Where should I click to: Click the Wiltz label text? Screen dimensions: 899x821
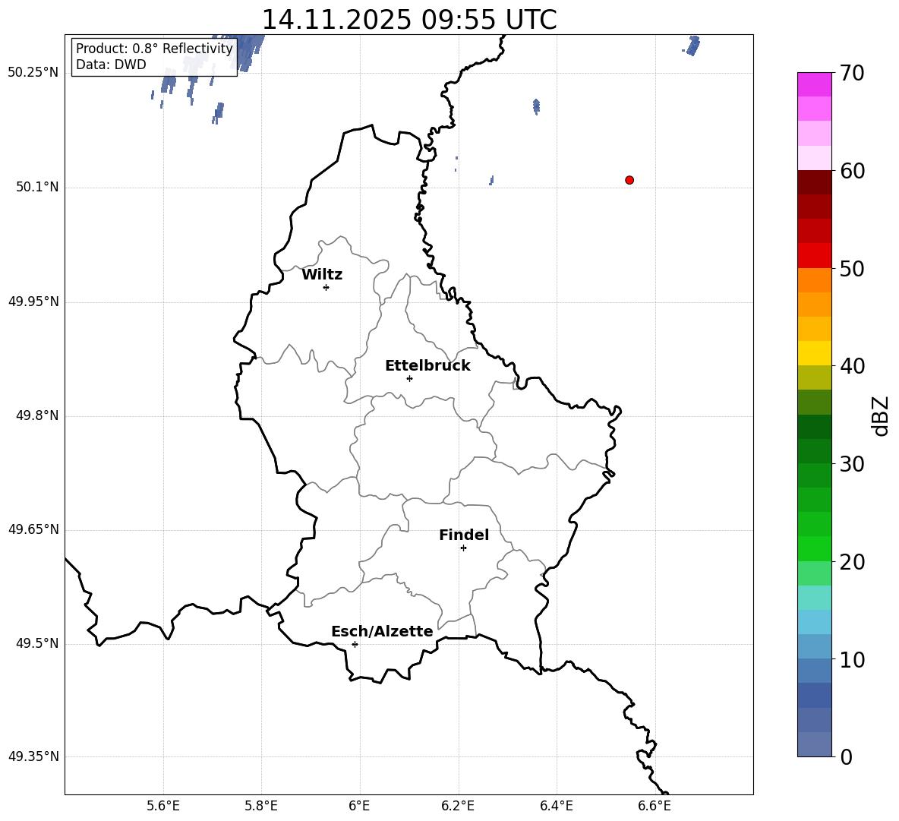click(322, 275)
